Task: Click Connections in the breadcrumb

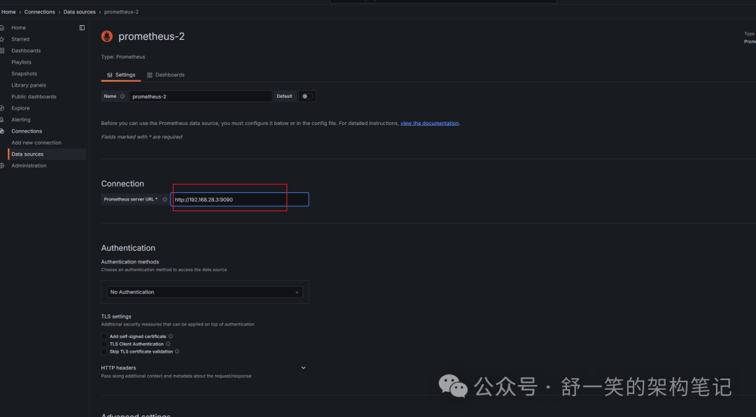Action: pos(39,12)
